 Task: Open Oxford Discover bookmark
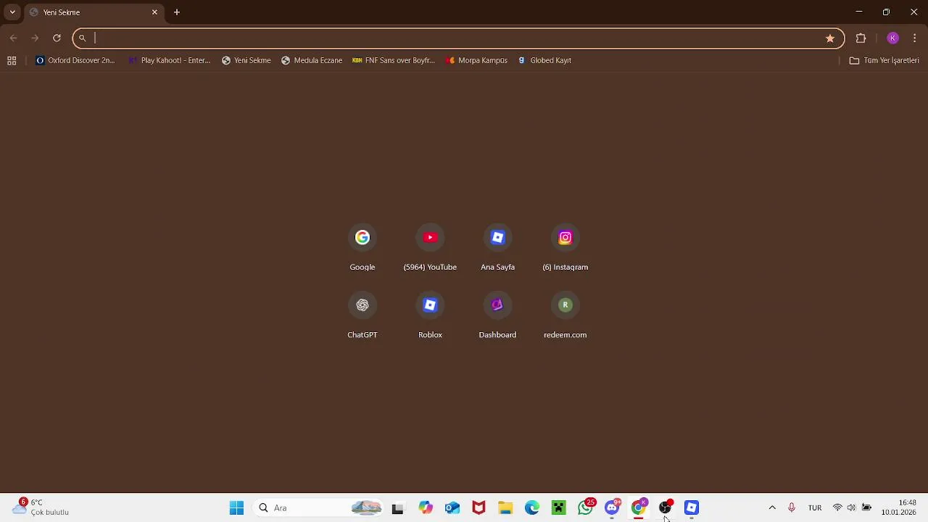[x=75, y=61]
